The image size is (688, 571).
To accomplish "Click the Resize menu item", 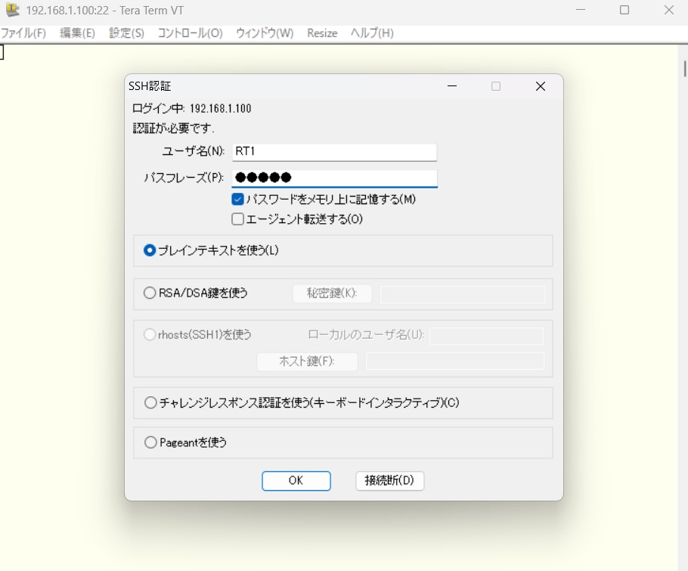I will click(x=322, y=33).
